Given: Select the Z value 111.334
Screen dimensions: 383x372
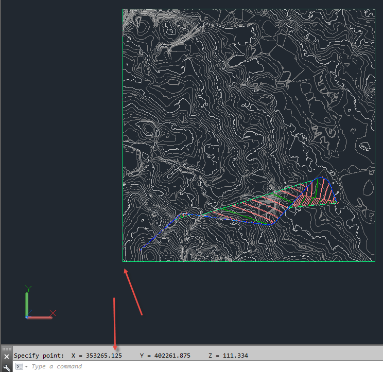Looking at the screenshot, I should tap(235, 356).
